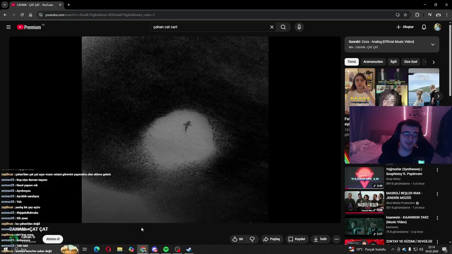Click the İndir download button
452x254 pixels.
[320, 239]
